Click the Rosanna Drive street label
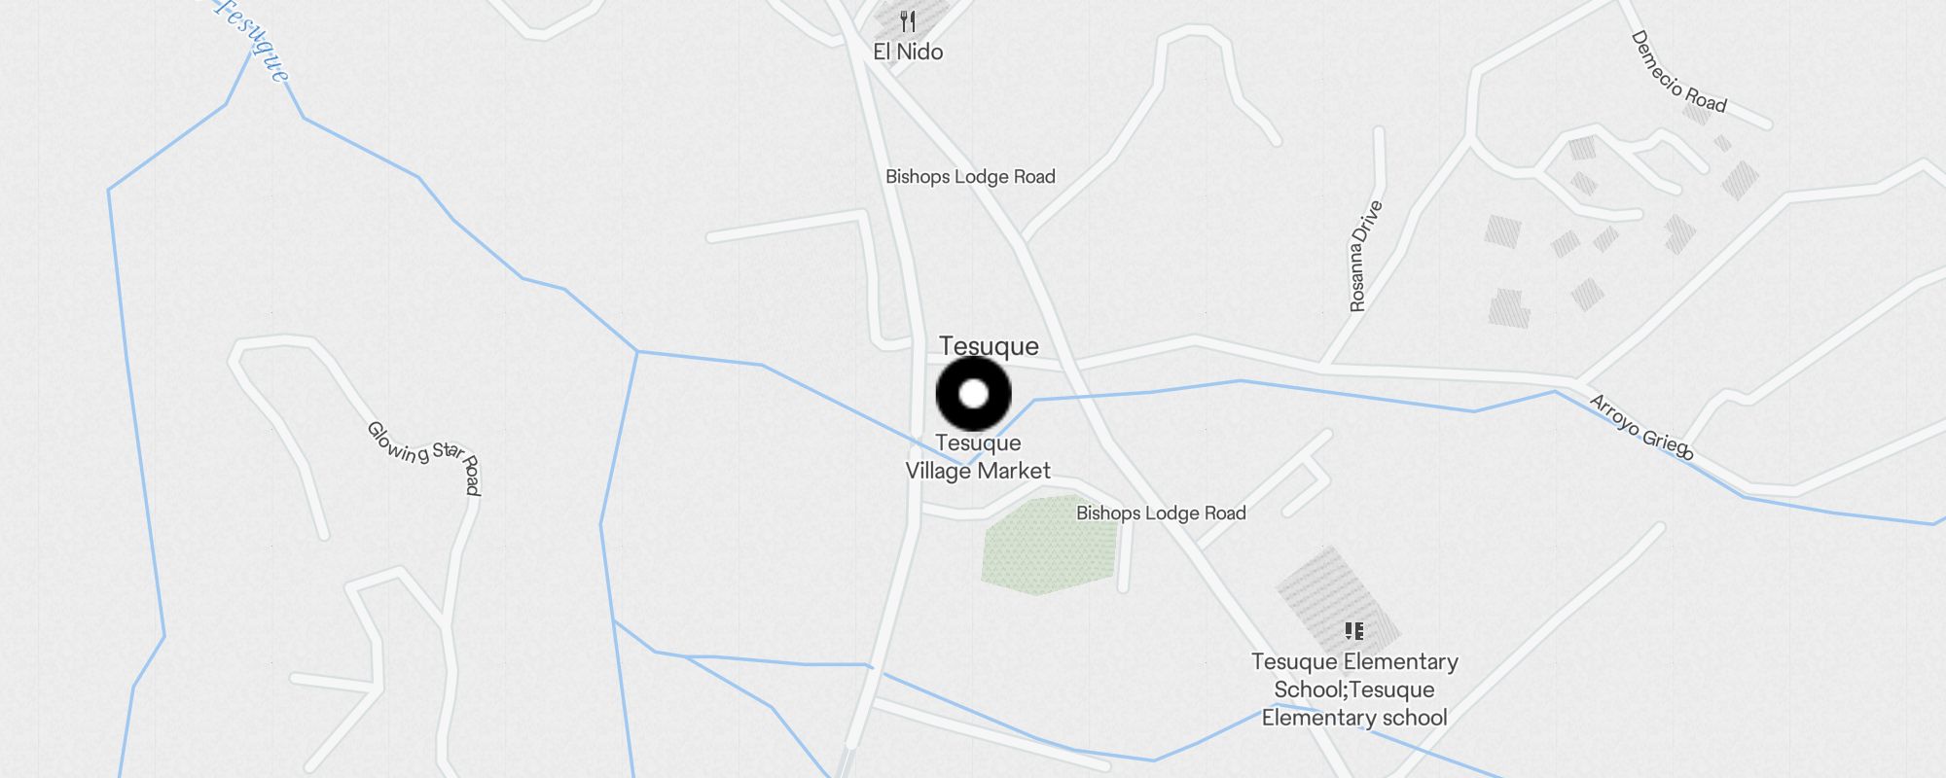1946x778 pixels. (x=1365, y=256)
